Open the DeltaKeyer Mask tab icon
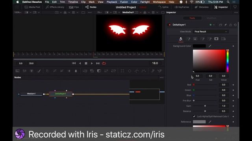252x141 pixels. [216, 39]
